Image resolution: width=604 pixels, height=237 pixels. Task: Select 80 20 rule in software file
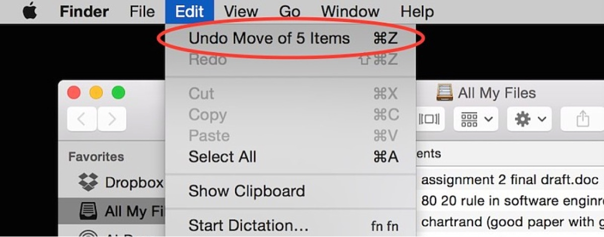[510, 201]
